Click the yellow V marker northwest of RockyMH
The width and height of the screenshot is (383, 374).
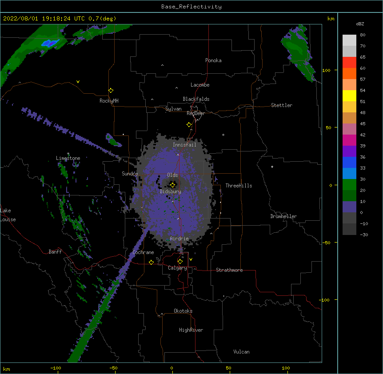click(x=78, y=82)
